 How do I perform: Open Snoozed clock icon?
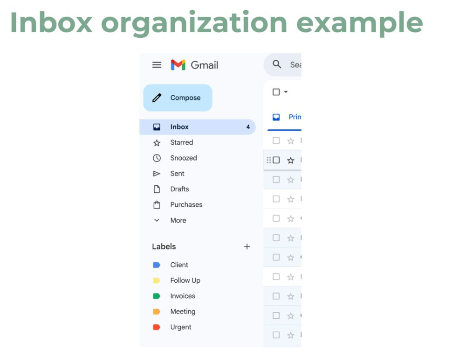tap(157, 158)
